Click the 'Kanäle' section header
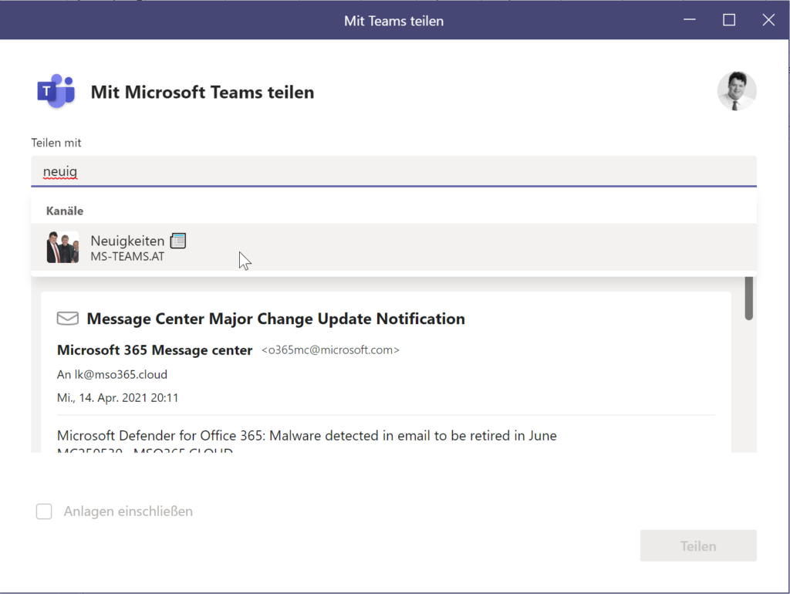The image size is (790, 594). point(65,211)
